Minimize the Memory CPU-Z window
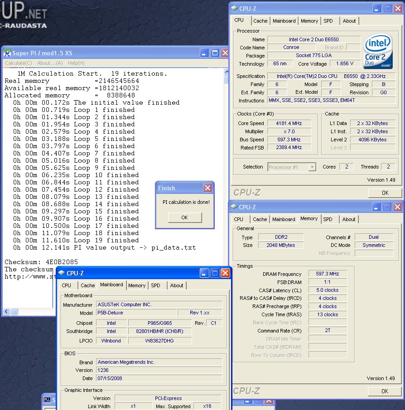 376,207
